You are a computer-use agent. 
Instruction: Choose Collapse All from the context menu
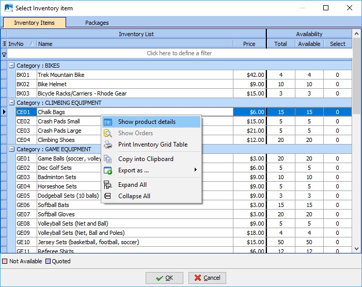[x=134, y=196]
